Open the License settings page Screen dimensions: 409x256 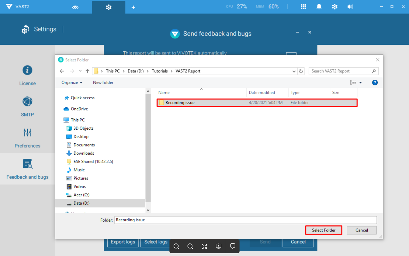tap(27, 76)
